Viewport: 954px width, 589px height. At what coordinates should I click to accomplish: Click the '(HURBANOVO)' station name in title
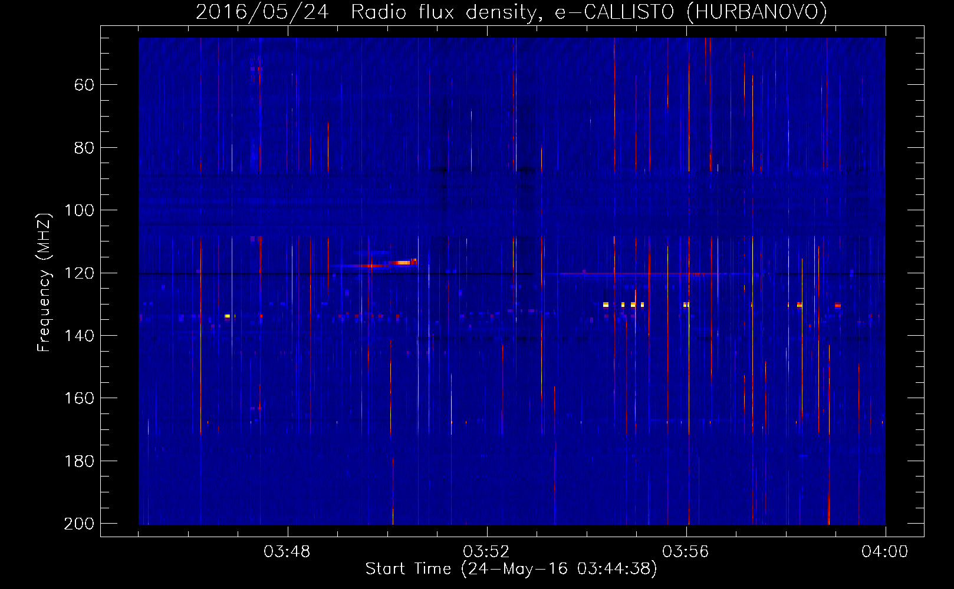pos(756,12)
